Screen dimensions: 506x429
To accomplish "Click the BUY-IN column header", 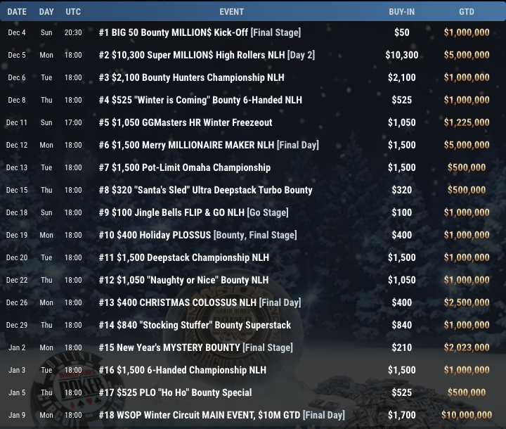I will click(402, 12).
